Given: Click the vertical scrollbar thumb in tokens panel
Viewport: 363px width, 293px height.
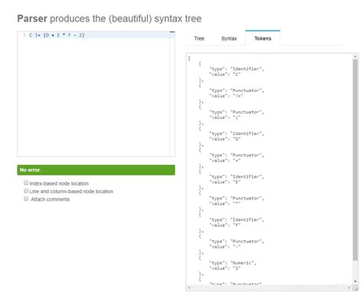Looking at the screenshot, I should pos(355,160).
